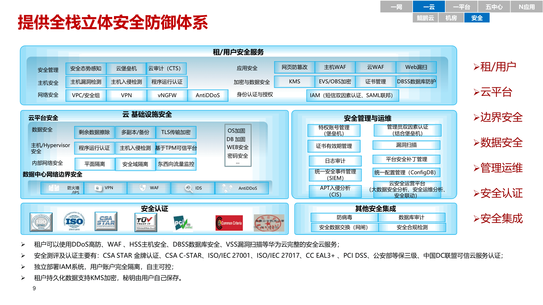
Task: Switch to the 一网 tab
Action: click(x=396, y=7)
